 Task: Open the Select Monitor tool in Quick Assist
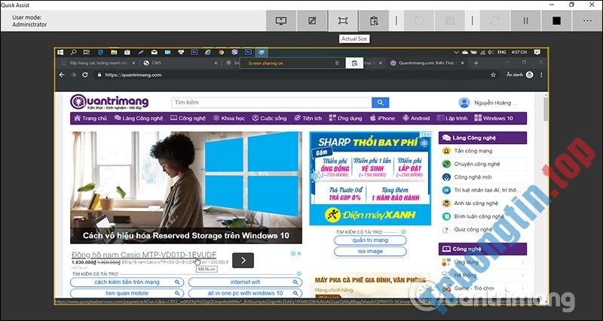pos(281,21)
